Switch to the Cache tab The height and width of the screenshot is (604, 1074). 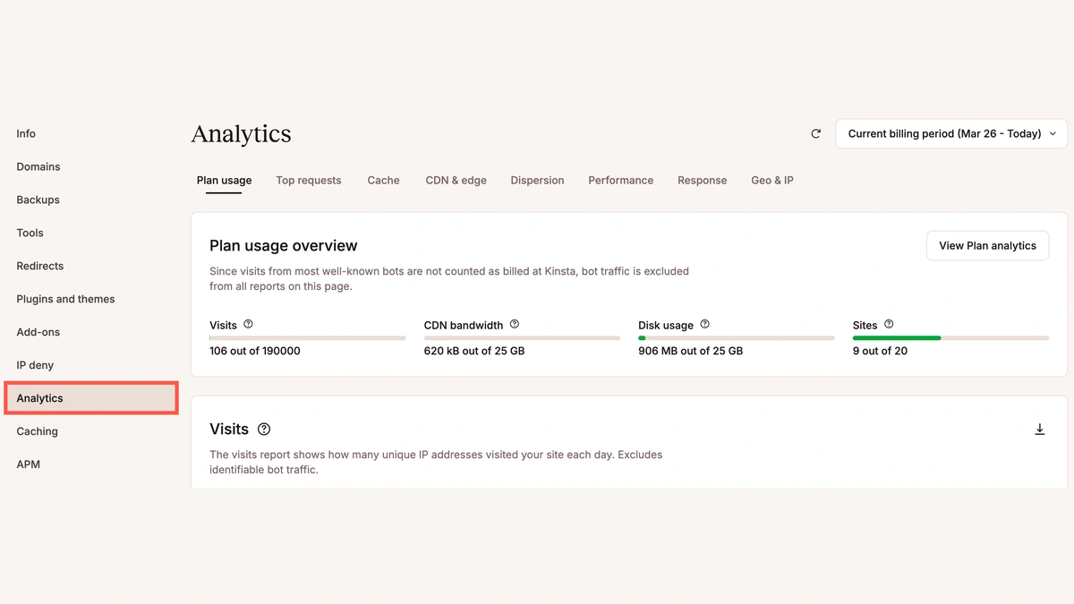383,180
